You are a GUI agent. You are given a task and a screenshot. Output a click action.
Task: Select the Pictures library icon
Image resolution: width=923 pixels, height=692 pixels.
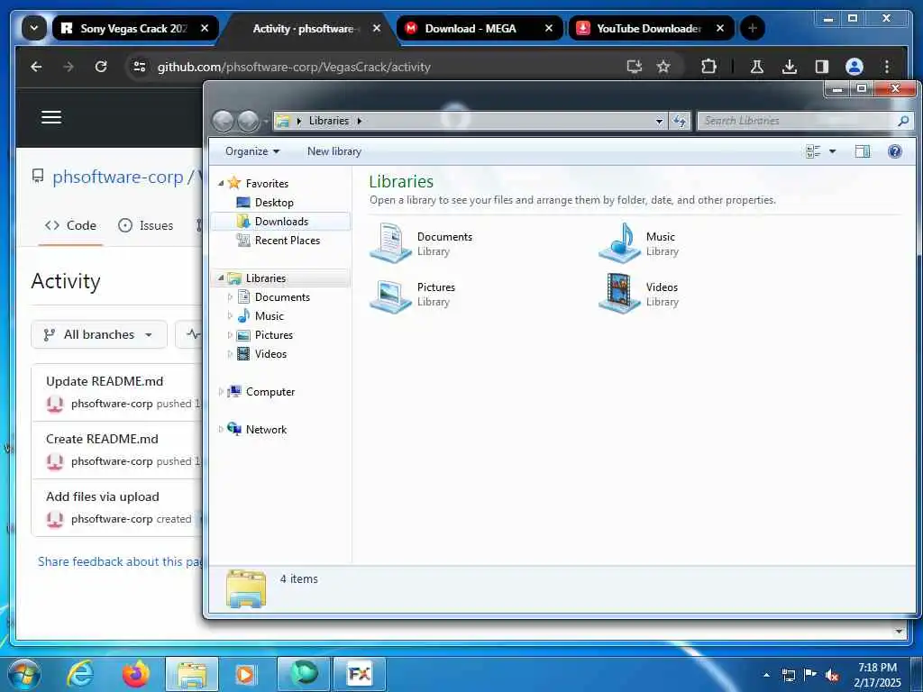390,295
